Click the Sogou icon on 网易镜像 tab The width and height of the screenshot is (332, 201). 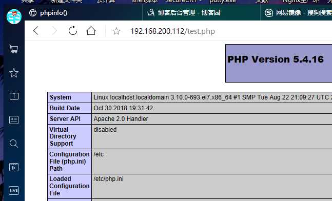[269, 13]
